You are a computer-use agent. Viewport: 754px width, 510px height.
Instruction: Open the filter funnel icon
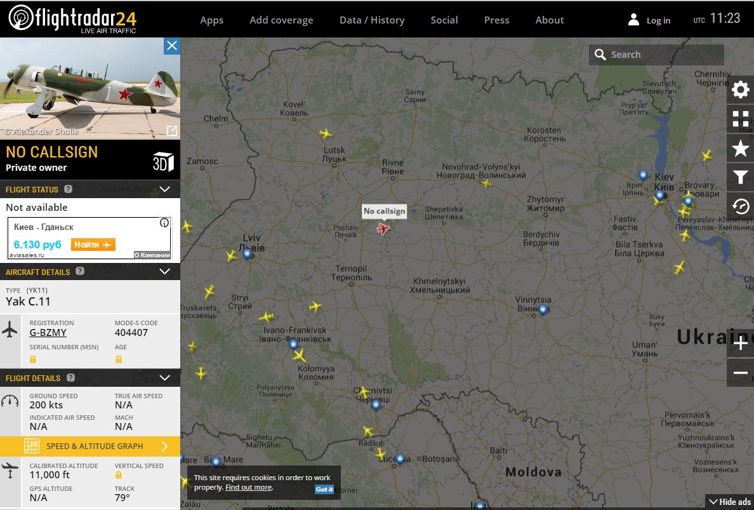pyautogui.click(x=740, y=177)
